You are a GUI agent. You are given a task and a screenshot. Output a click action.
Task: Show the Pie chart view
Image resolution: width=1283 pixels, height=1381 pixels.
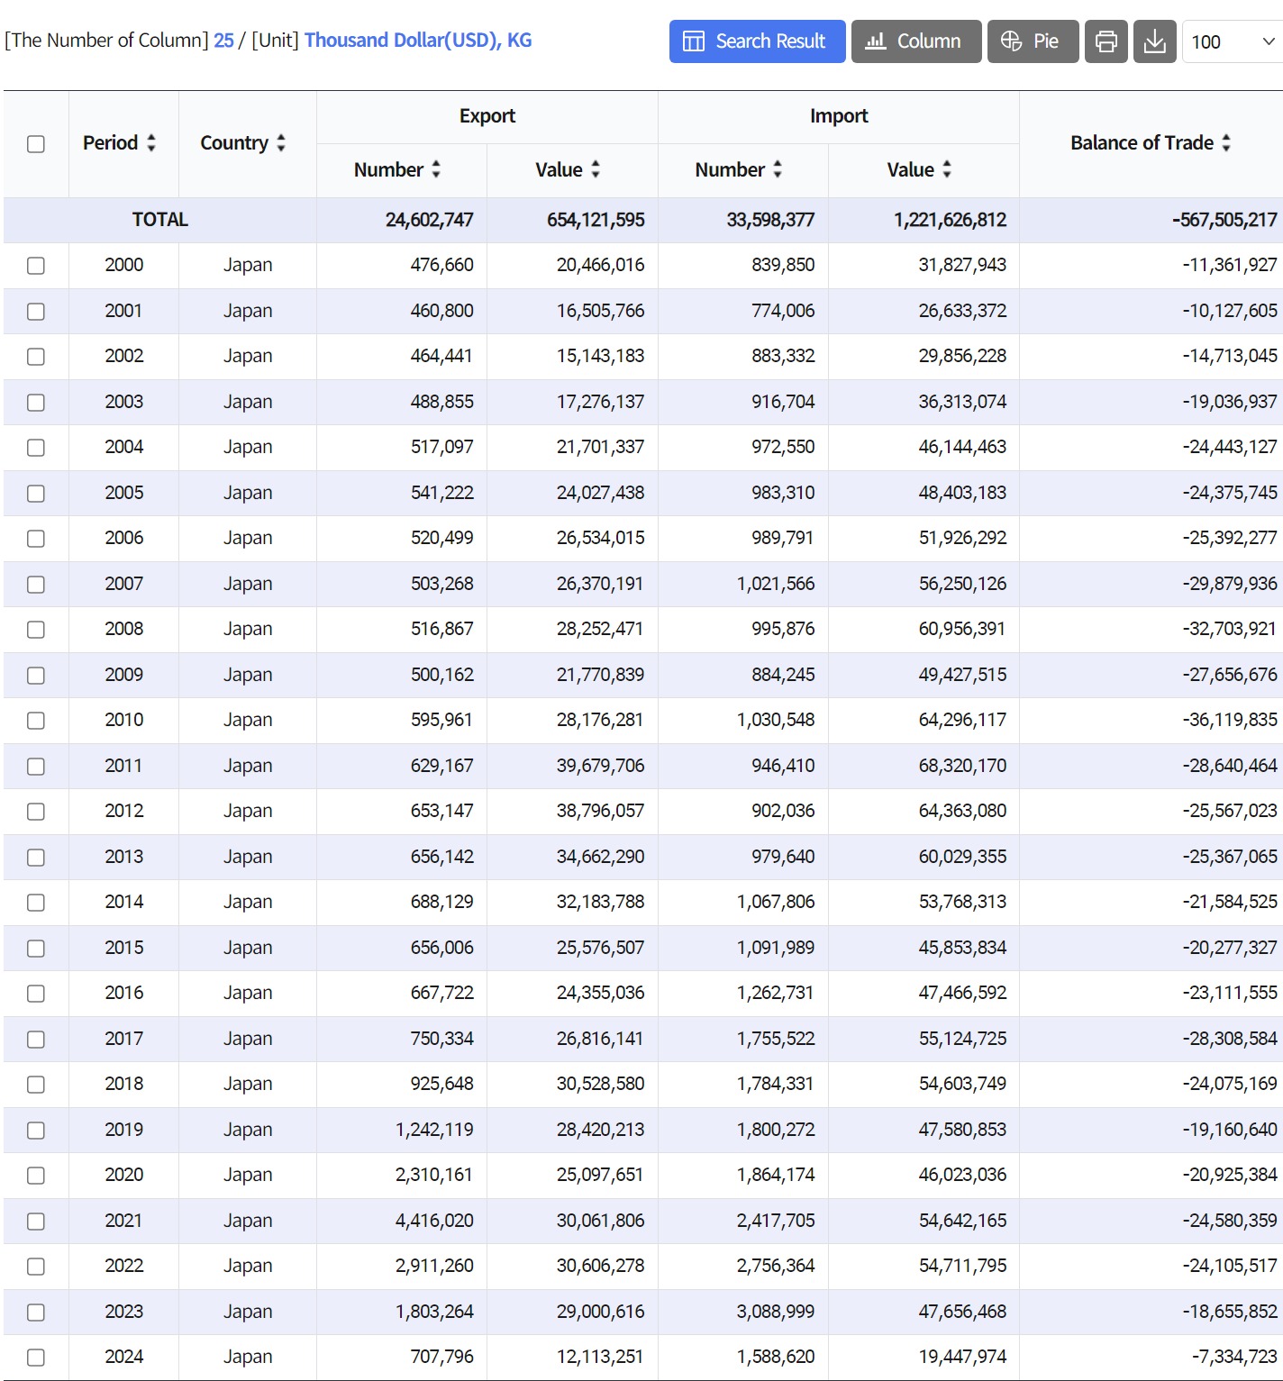pos(1033,41)
